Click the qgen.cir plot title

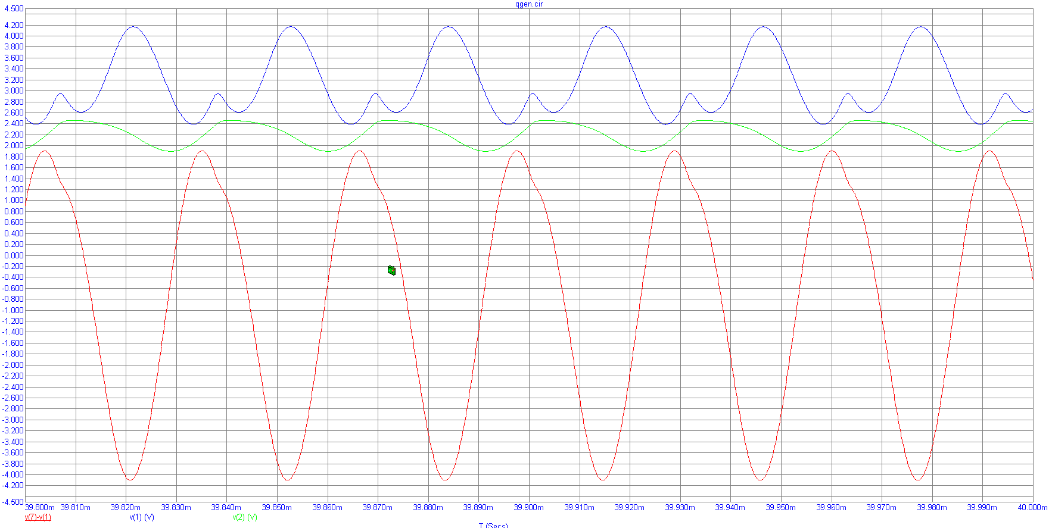pyautogui.click(x=529, y=4)
